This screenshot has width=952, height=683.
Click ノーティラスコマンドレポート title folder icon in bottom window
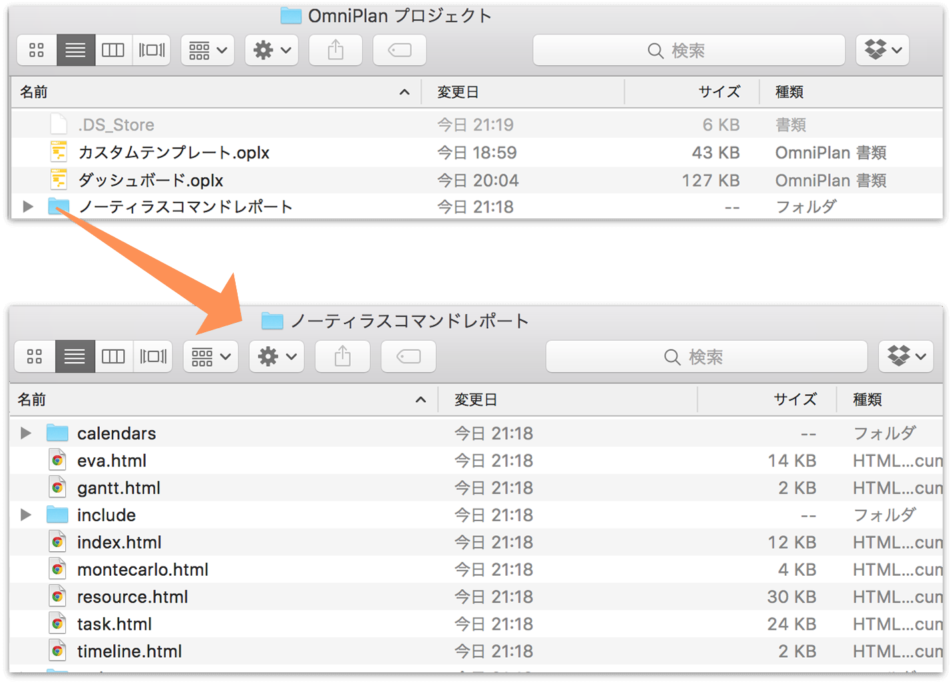pyautogui.click(x=272, y=322)
